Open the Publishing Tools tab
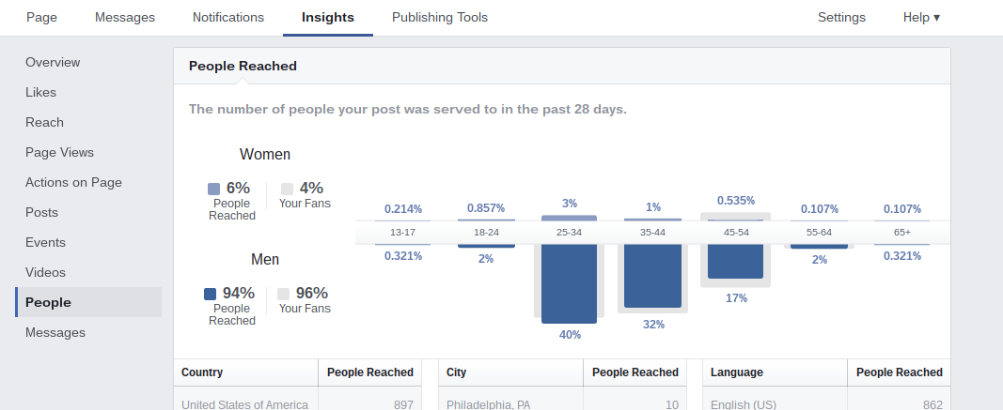This screenshot has width=1003, height=410. tap(439, 17)
